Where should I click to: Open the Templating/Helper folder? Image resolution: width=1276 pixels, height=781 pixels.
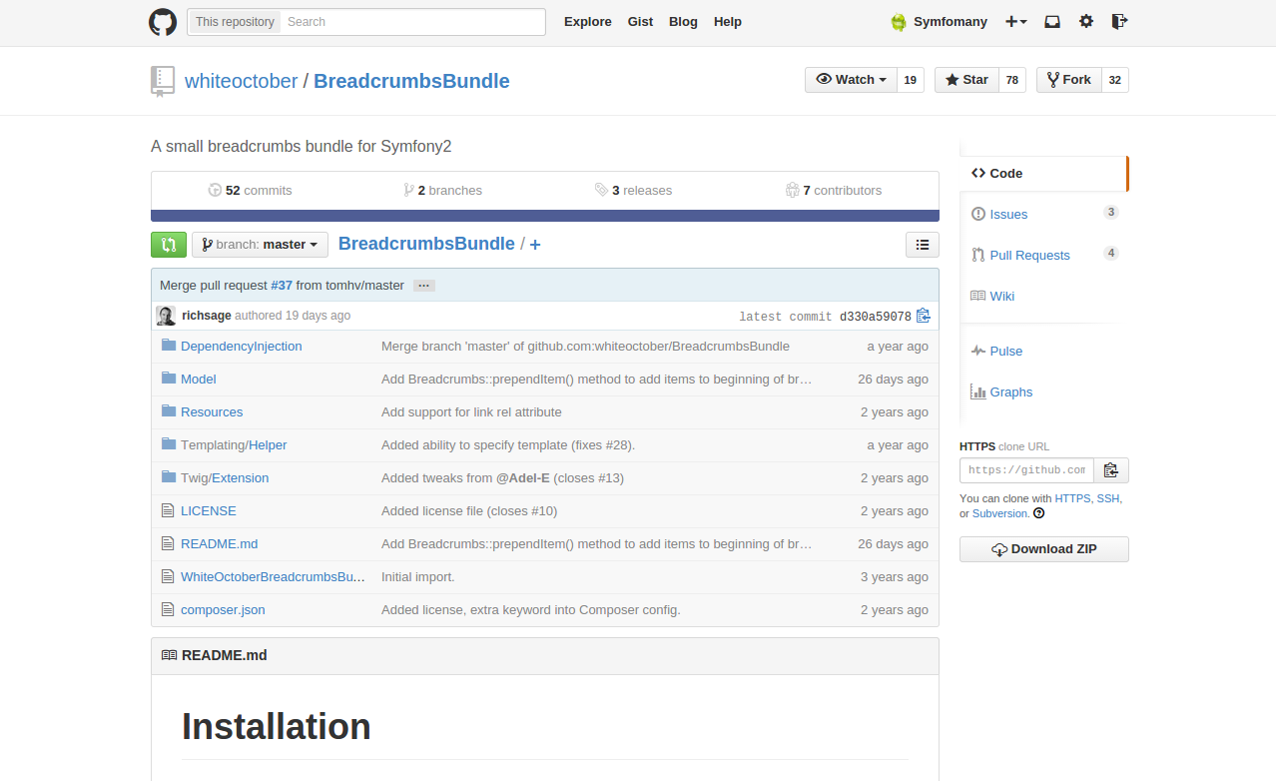tap(234, 445)
